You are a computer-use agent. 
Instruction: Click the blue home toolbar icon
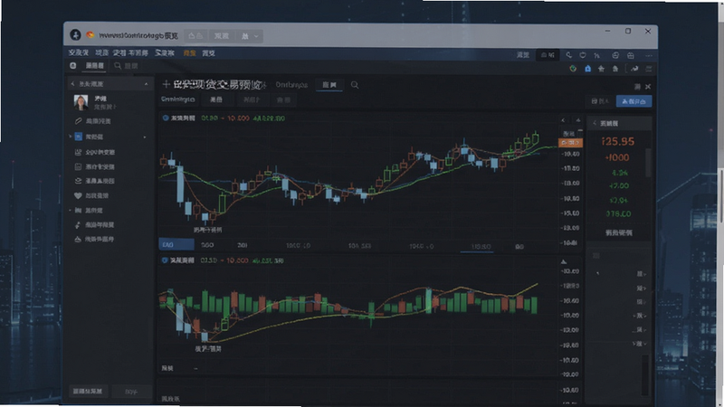coord(587,69)
